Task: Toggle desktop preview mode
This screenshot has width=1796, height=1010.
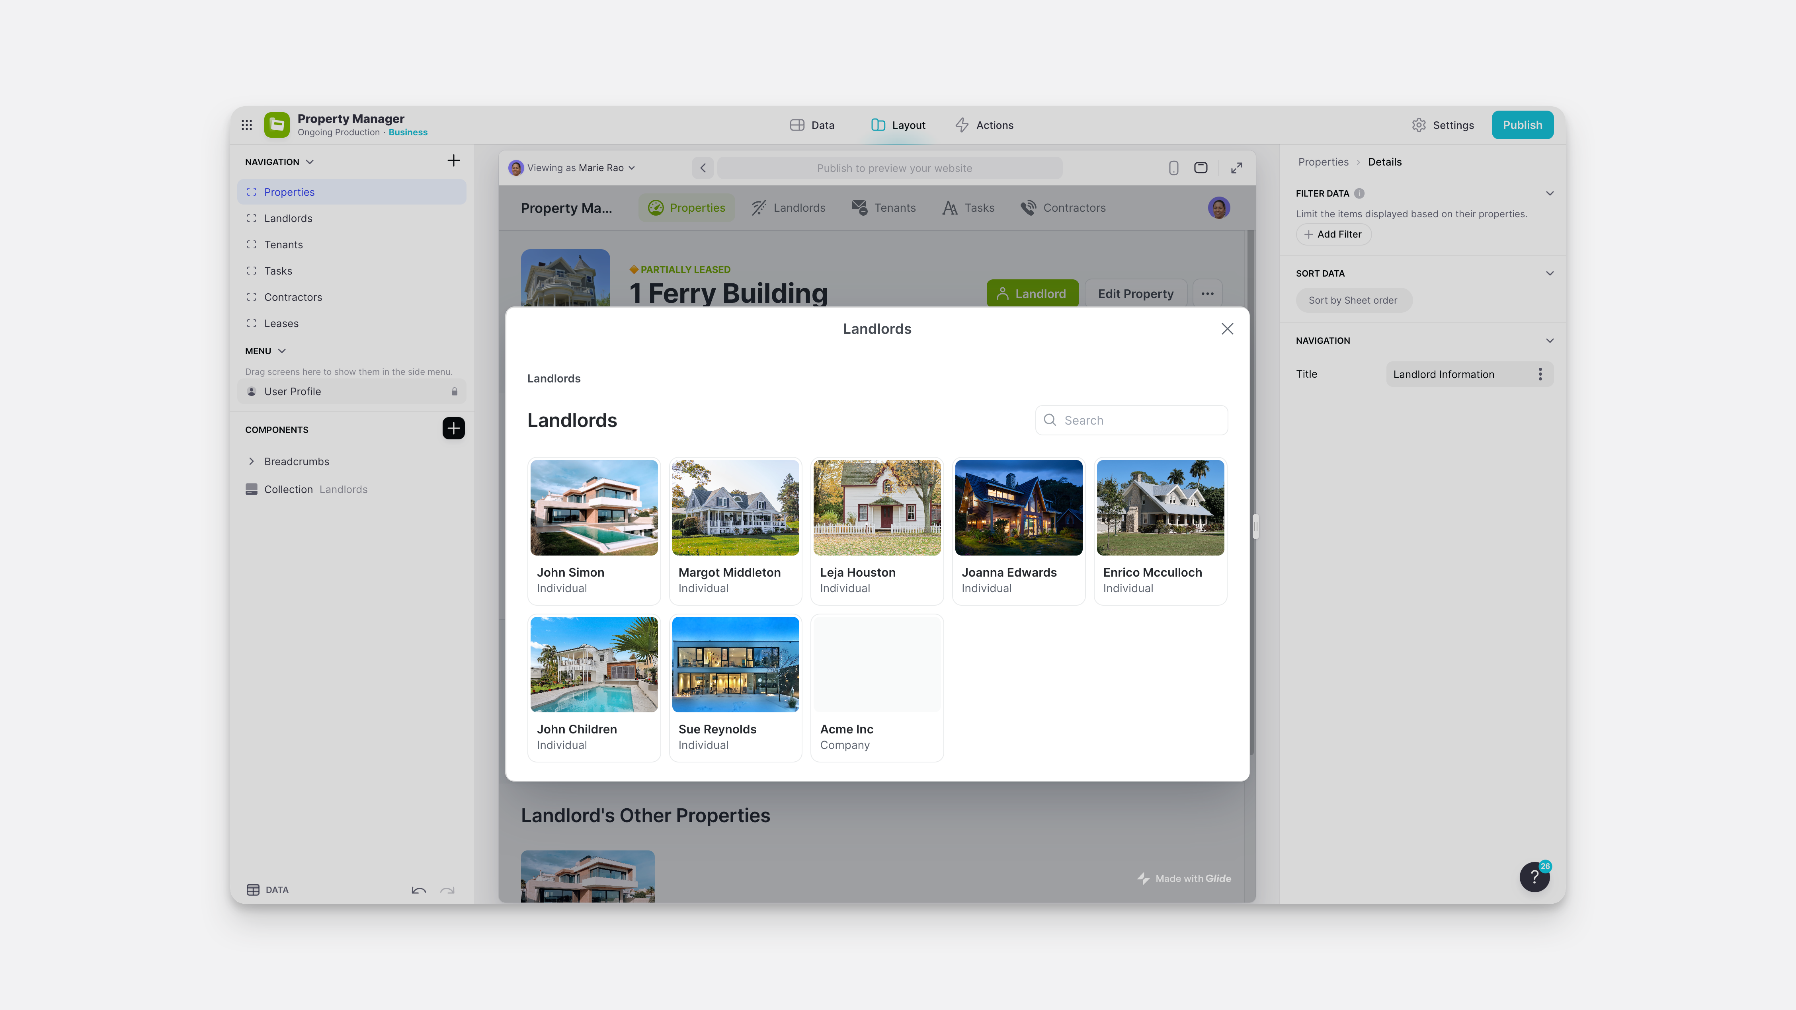Action: [1201, 168]
